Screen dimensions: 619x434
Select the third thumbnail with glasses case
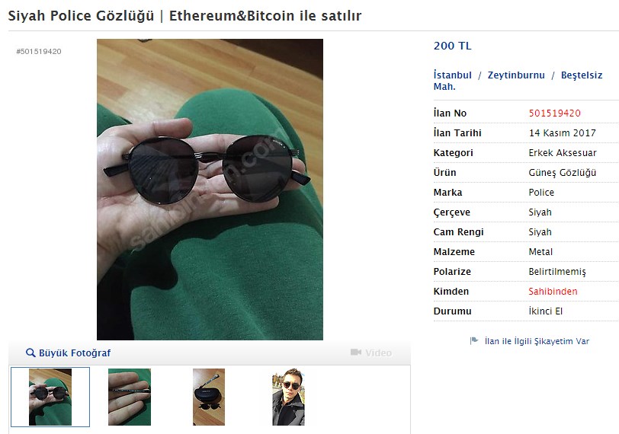[209, 397]
